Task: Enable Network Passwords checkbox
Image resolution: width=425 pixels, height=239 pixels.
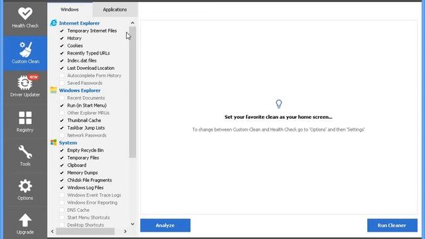Action: click(x=62, y=135)
